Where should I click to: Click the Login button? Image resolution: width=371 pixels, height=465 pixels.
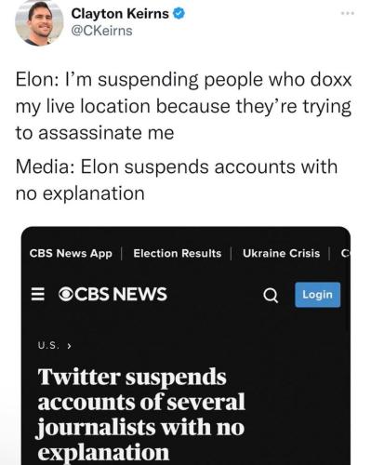tap(318, 295)
